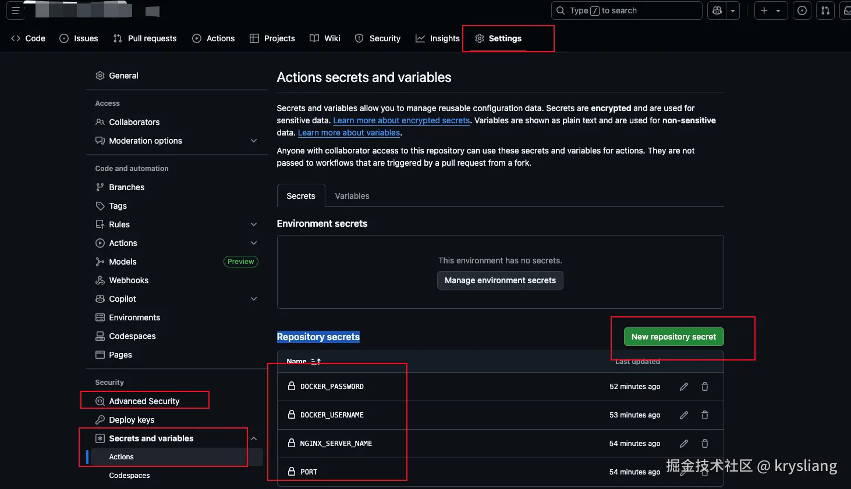Expand the Rules sidebar section
This screenshot has height=489, width=851.
[x=254, y=224]
